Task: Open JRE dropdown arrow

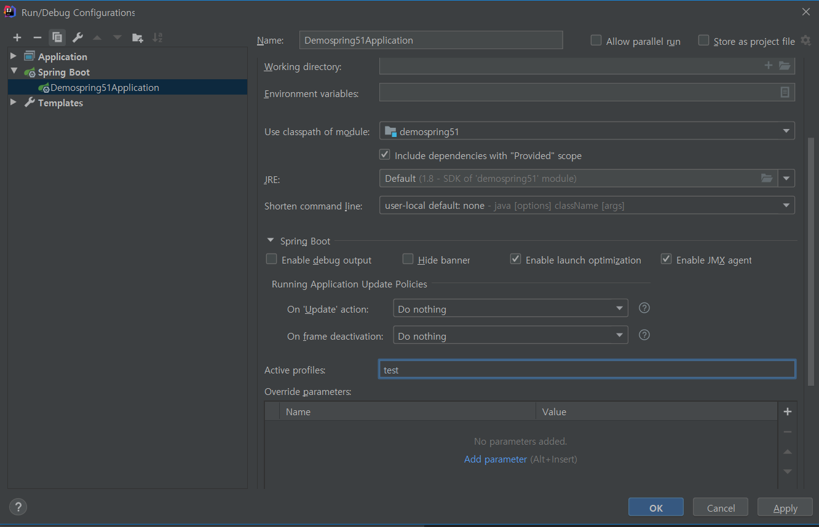Action: click(x=786, y=179)
